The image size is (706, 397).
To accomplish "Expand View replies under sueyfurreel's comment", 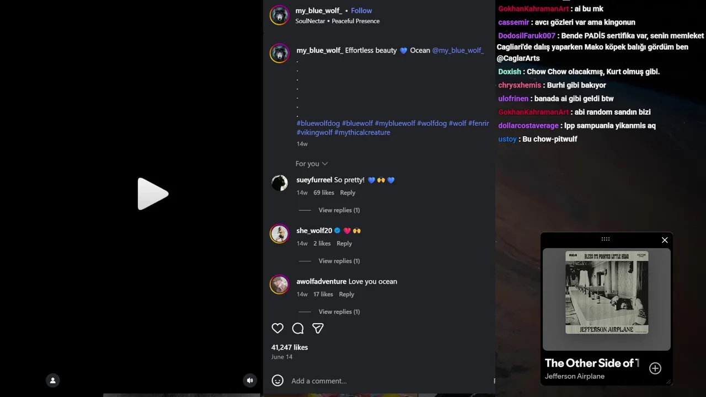I will click(339, 210).
